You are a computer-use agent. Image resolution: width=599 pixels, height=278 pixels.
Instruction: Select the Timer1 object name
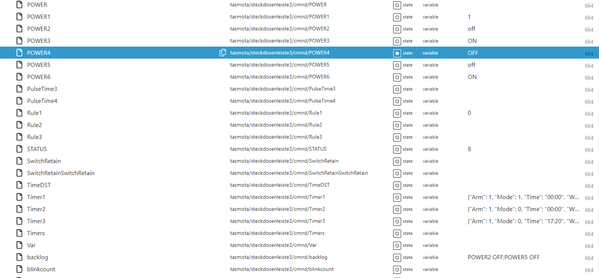[36, 197]
